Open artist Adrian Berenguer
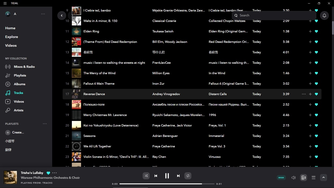334x188 pixels. [x=165, y=136]
